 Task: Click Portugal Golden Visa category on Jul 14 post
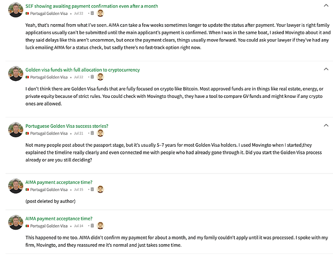click(x=49, y=226)
